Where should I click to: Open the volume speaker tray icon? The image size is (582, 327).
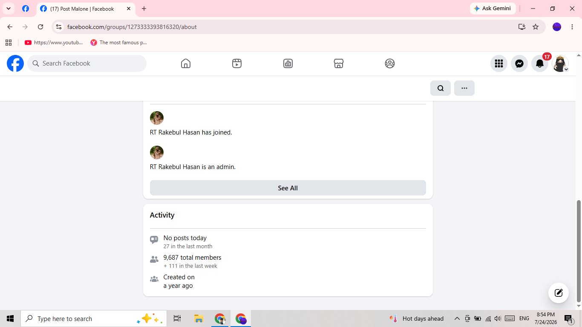click(498, 318)
